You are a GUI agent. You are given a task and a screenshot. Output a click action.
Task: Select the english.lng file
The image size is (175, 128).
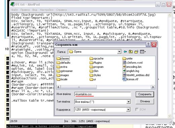pos(131,71)
